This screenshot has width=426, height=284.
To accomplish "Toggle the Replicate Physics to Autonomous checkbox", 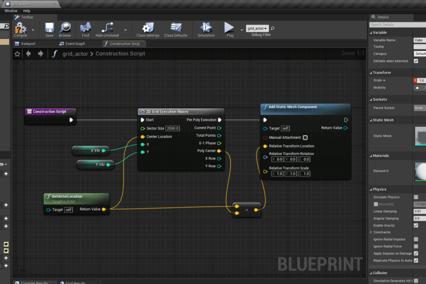I will 416,260.
